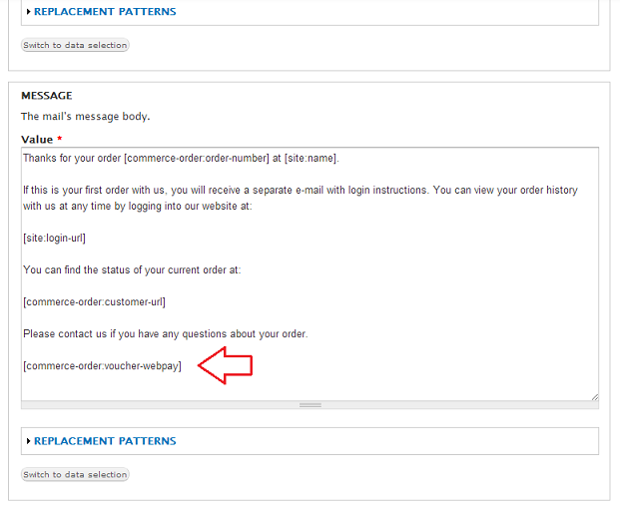The height and width of the screenshot is (507, 620).
Task: Click the Value field label
Action: (37, 140)
